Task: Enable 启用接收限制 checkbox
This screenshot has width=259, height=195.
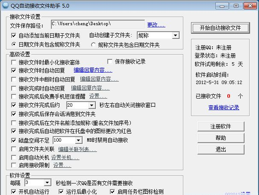Action: (14, 165)
